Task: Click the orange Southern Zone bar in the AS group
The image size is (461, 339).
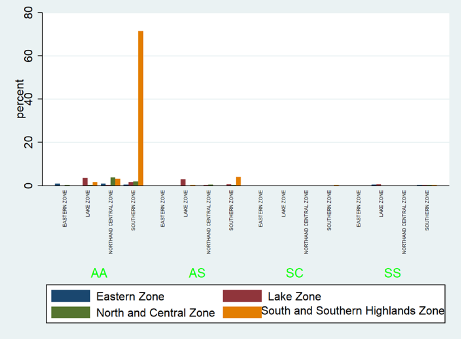Action: click(x=239, y=181)
